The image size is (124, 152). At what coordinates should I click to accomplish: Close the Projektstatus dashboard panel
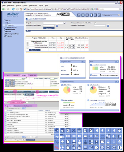click(x=84, y=62)
